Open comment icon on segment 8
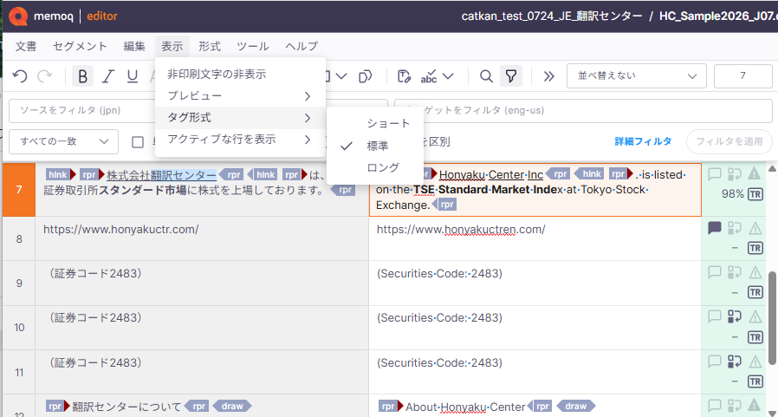The height and width of the screenshot is (417, 778). [x=714, y=228]
